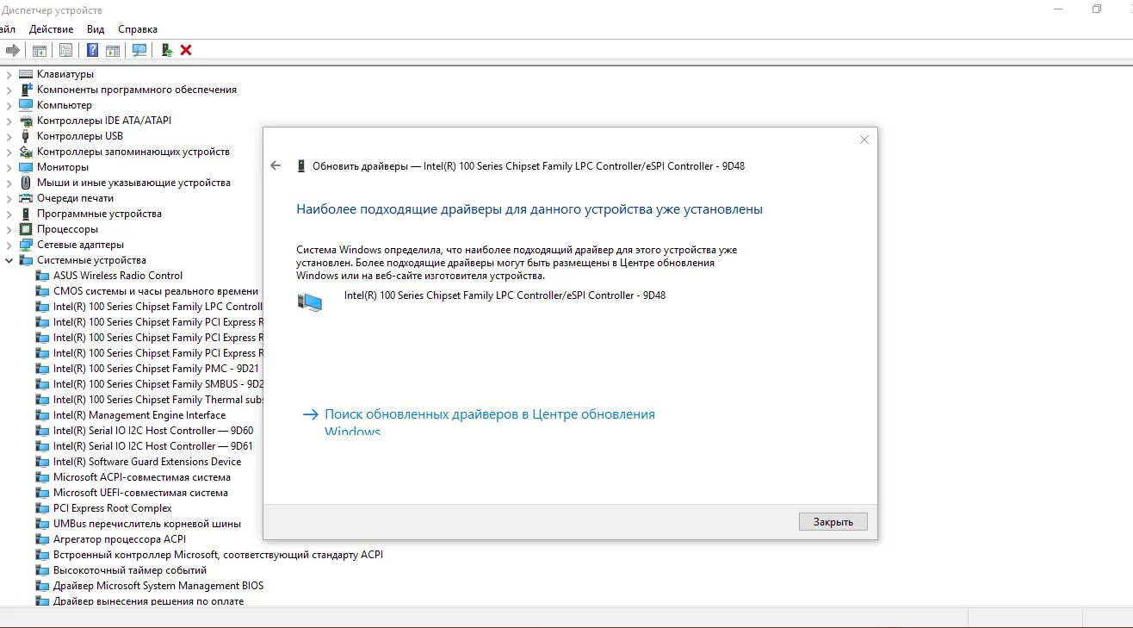Click the mouse icon next to Мыши и иные указывающие устройства
The height and width of the screenshot is (628, 1133).
coord(26,183)
